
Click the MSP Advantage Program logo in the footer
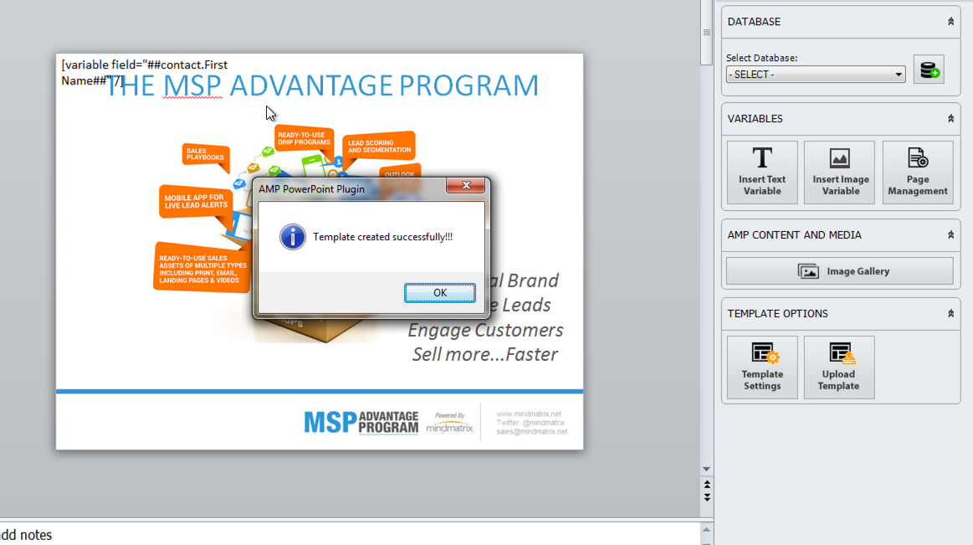[361, 422]
